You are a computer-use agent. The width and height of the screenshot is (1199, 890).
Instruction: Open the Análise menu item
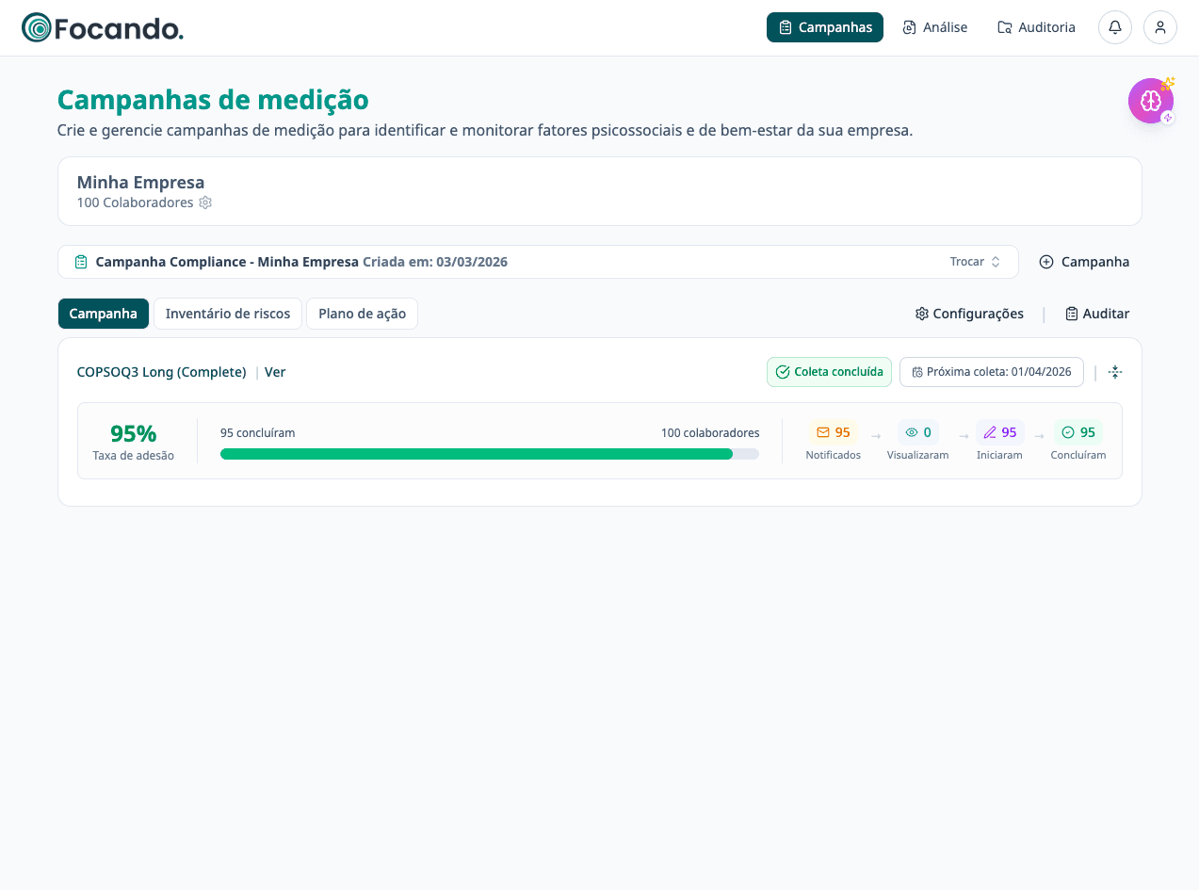click(x=934, y=27)
